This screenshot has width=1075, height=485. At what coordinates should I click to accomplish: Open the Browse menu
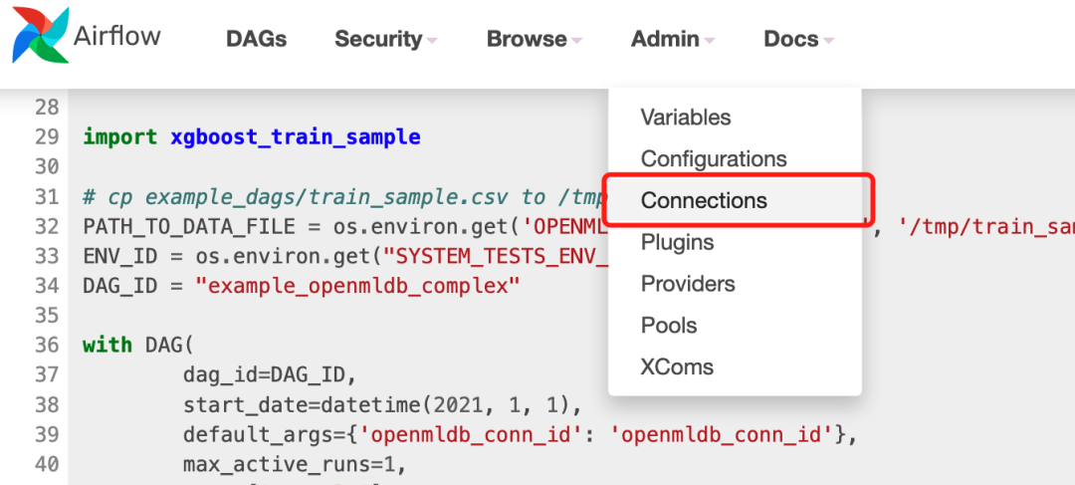point(527,39)
